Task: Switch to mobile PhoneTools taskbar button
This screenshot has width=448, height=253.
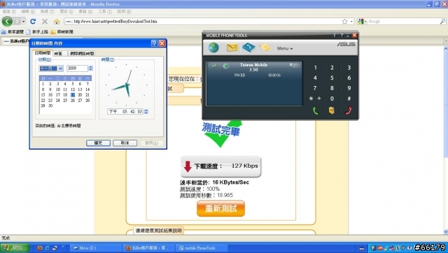Action: click(x=202, y=248)
